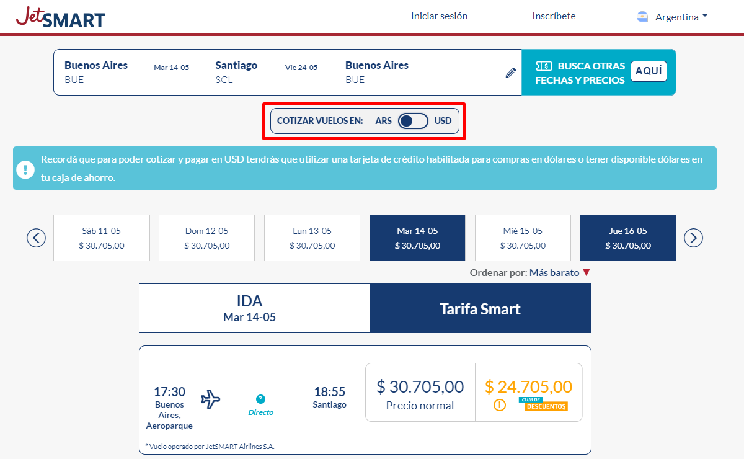Click the pencil edit search icon
Screen dimensions: 744x459
click(510, 73)
